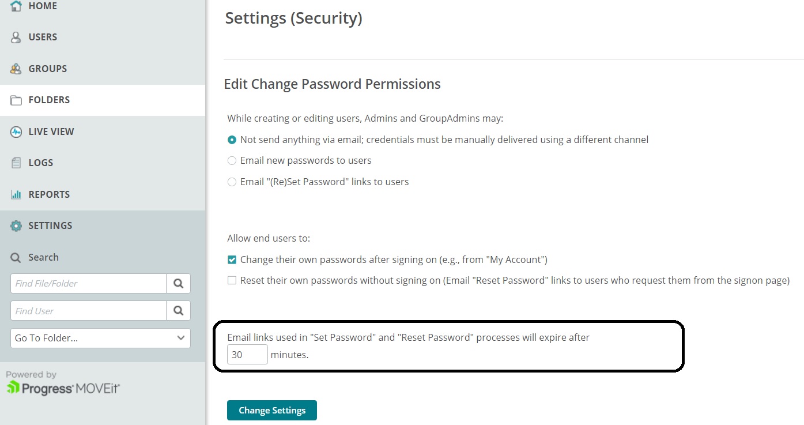Click the Find File/Folder search magnifier
This screenshot has height=425, width=804.
coord(178,283)
